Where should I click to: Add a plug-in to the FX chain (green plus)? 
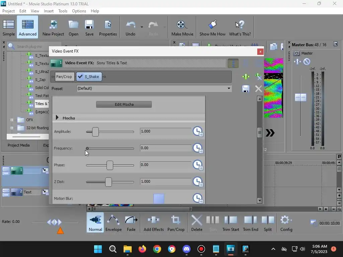coord(246,77)
